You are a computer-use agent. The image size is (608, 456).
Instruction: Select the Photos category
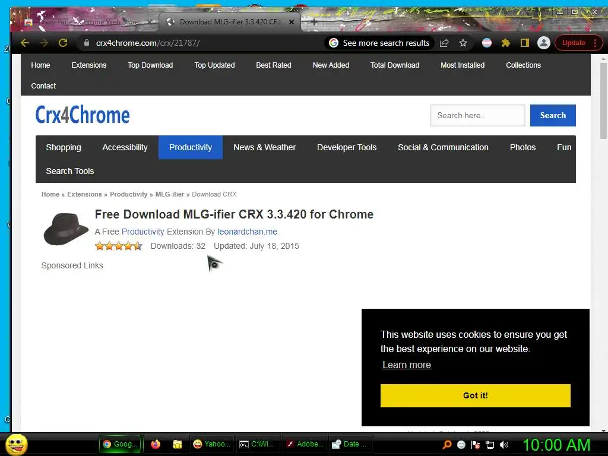click(x=522, y=147)
